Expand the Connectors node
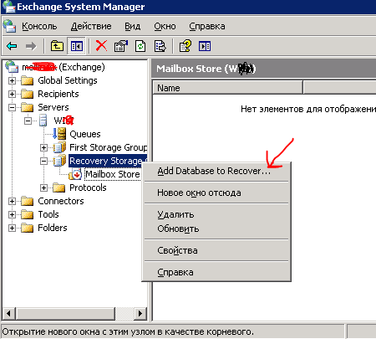This screenshot has height=339, width=376. [12, 201]
